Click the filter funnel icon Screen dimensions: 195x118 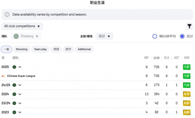pyautogui.click(x=189, y=26)
